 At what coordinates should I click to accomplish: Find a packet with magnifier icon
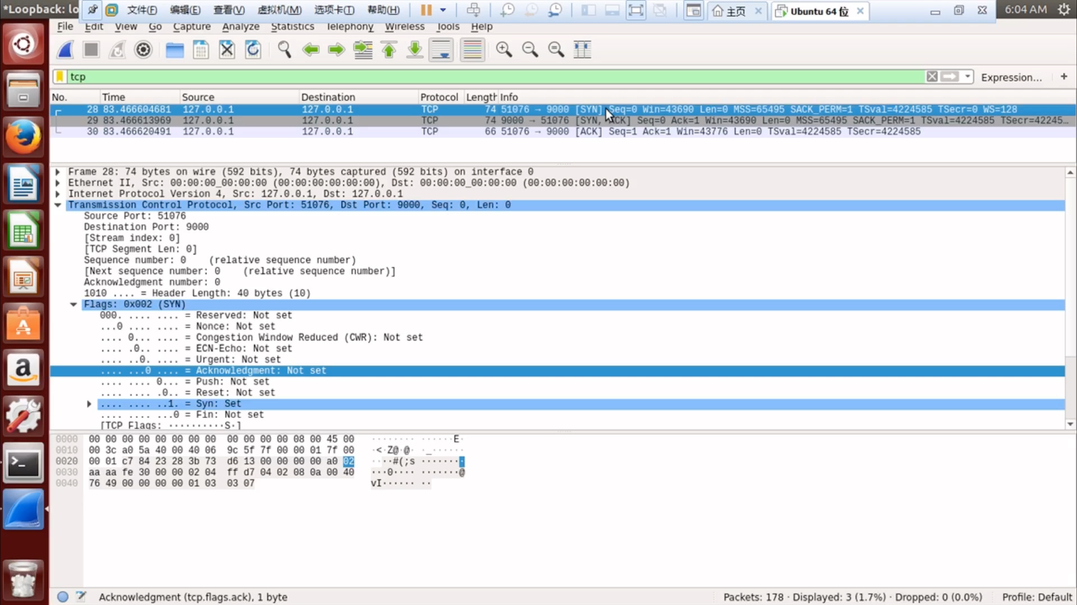(284, 50)
